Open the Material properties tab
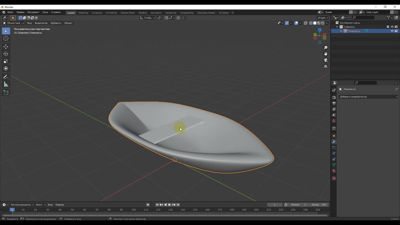 (334, 171)
